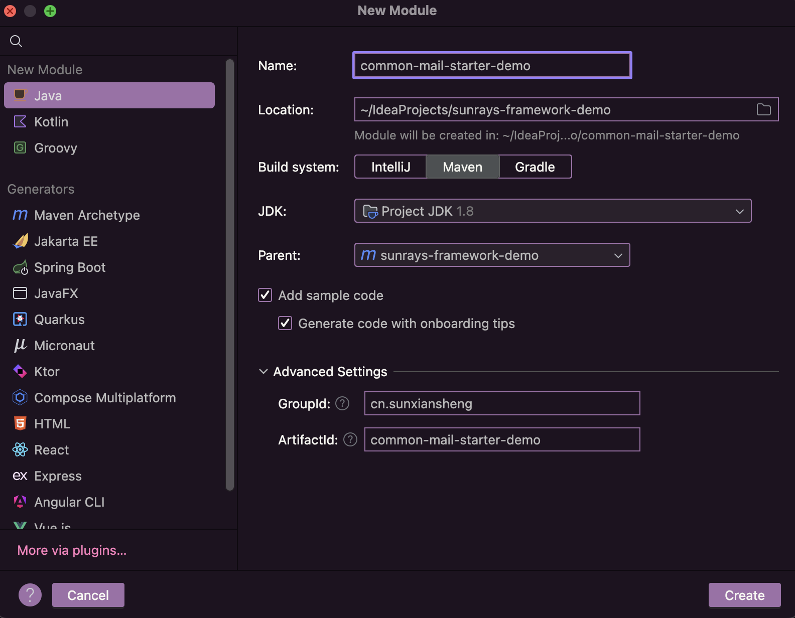Open the More via plugins link
Viewport: 795px width, 618px height.
72,550
